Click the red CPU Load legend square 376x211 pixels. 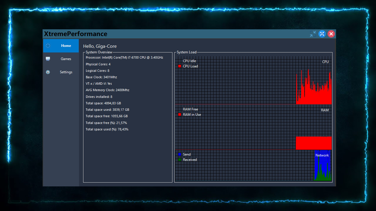pyautogui.click(x=179, y=66)
